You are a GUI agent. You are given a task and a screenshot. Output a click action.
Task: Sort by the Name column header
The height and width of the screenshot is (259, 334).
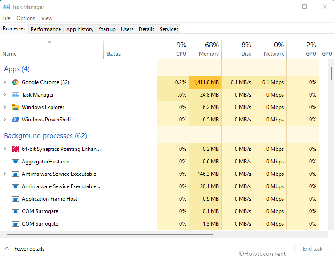tap(52, 49)
